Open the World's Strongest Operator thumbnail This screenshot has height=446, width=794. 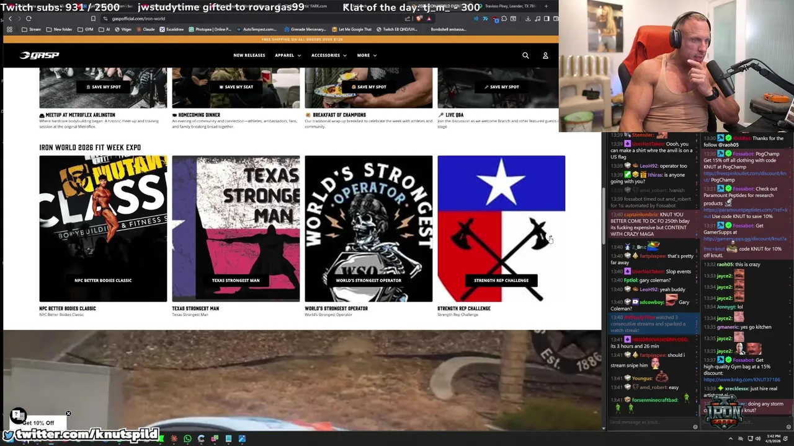[368, 229]
